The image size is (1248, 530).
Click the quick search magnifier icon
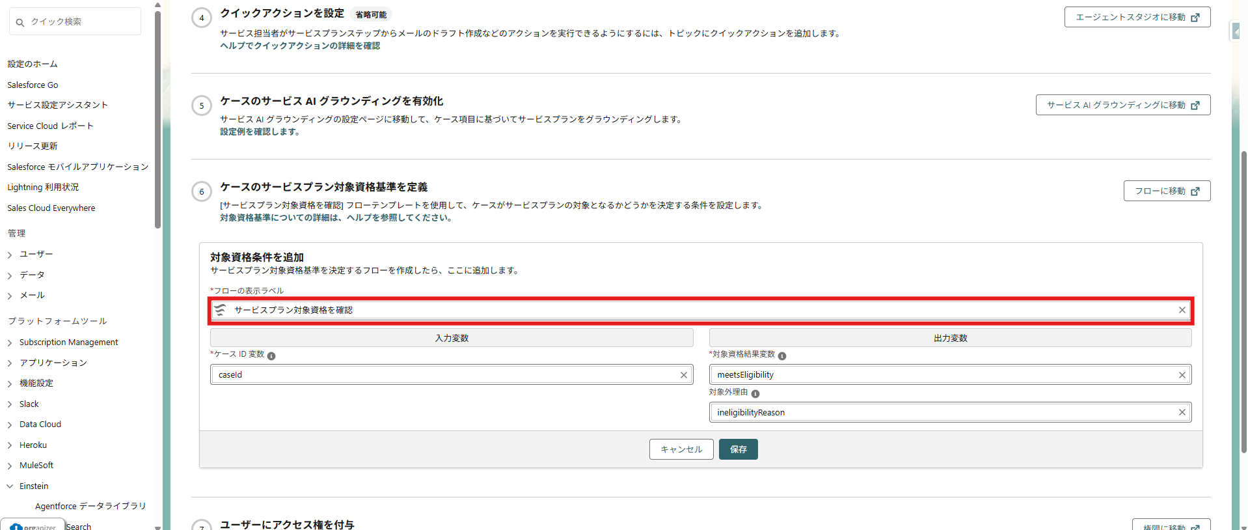click(20, 22)
